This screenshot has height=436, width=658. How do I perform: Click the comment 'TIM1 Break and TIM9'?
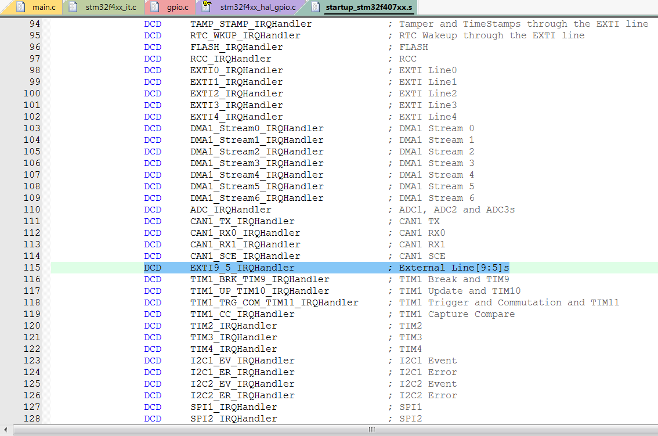click(454, 279)
